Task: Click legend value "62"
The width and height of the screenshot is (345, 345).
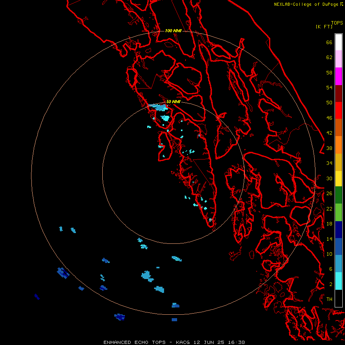Action: 329,58
